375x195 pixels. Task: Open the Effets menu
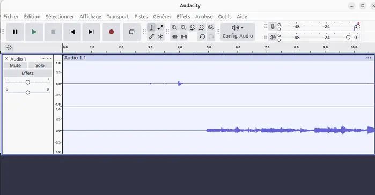[183, 17]
